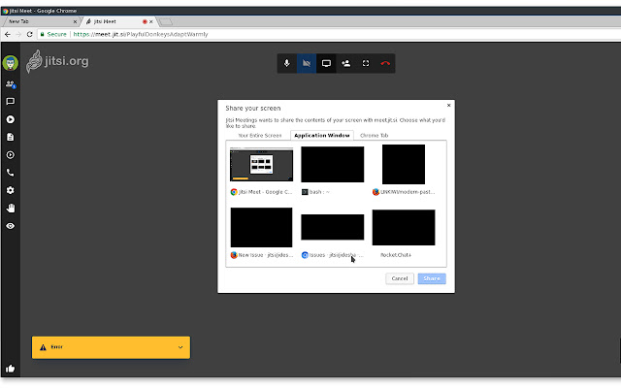Close the Share your screen dialog
621x388 pixels.
coord(448,106)
